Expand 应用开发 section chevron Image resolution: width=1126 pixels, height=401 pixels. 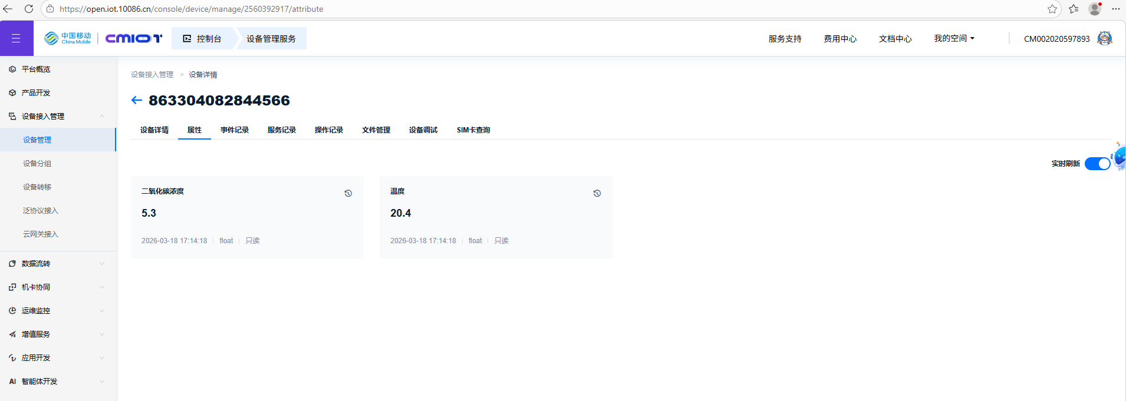click(x=102, y=357)
